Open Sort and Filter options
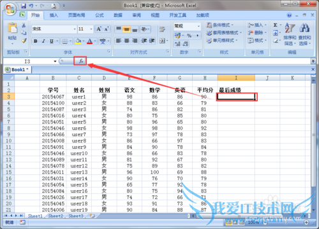This screenshot has height=229, width=319. click(290, 34)
